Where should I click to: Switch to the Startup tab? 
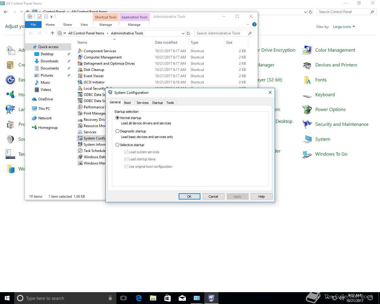coord(157,103)
